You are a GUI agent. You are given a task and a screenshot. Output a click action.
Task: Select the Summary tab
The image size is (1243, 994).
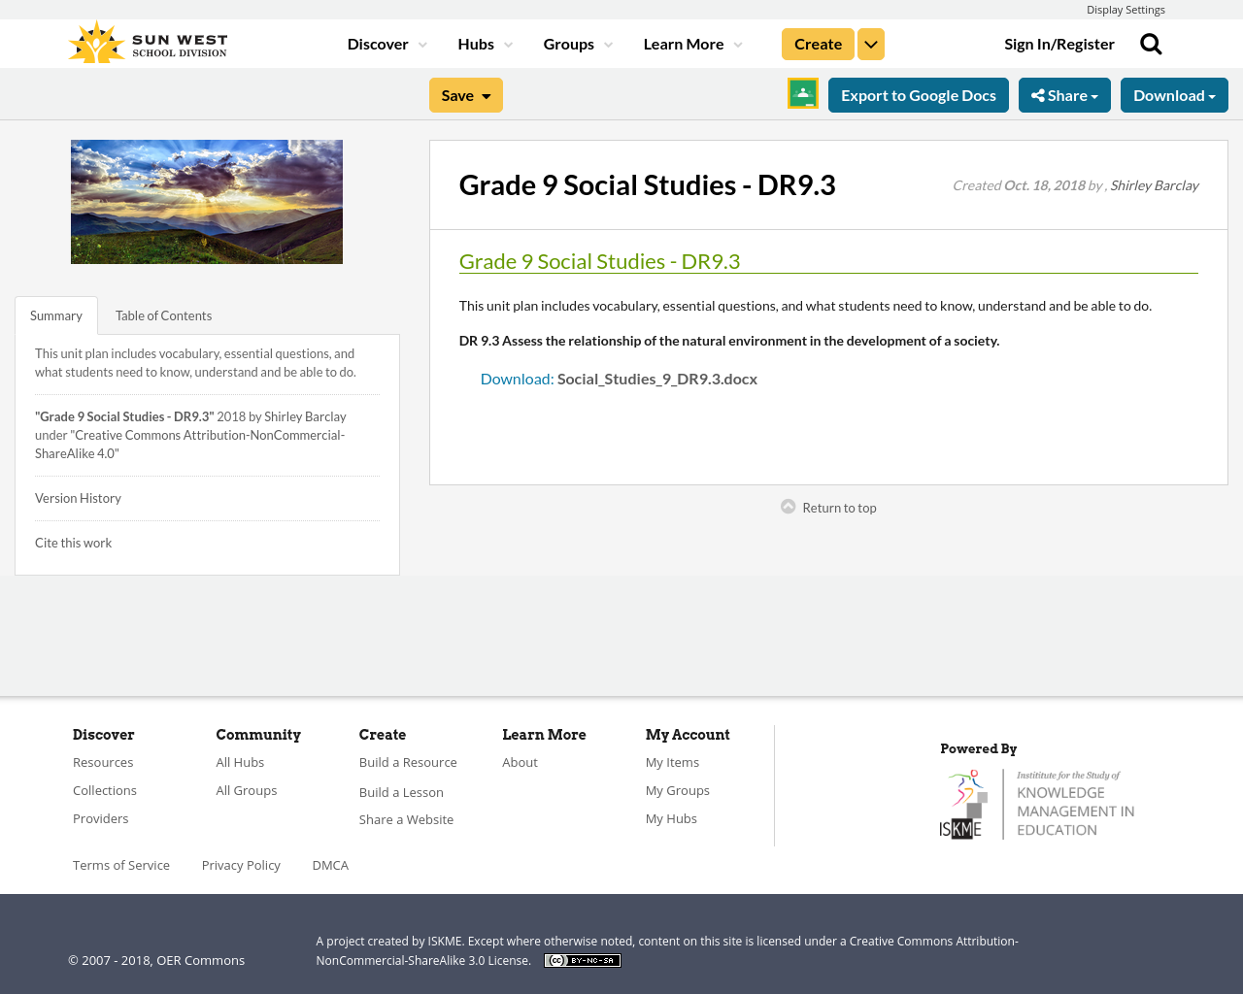(55, 315)
